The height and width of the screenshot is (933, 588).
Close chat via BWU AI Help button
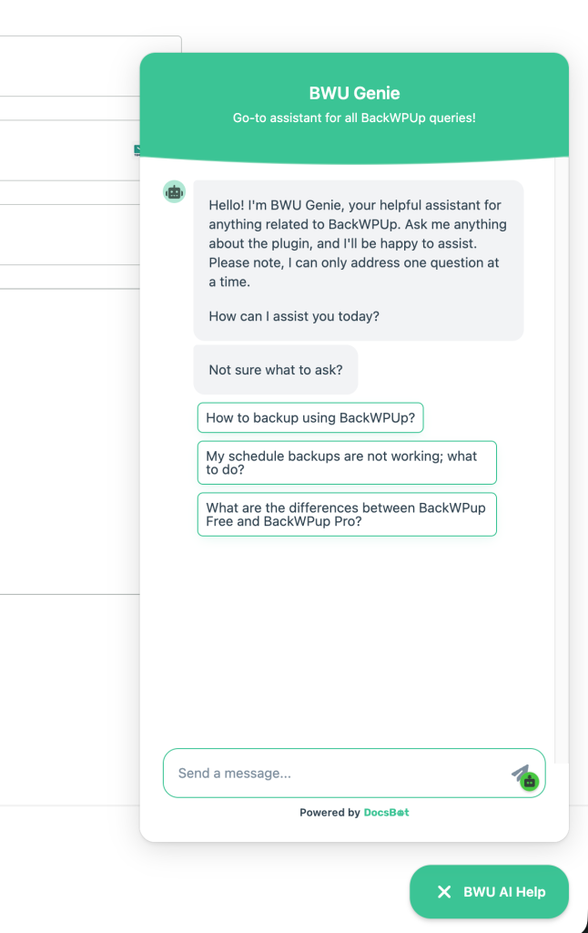[490, 891]
